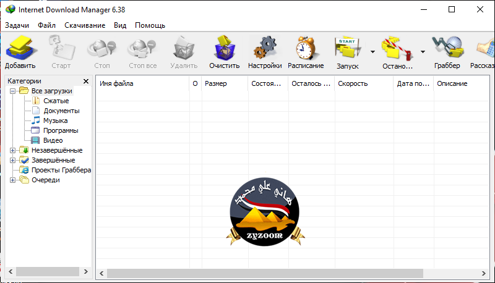This screenshot has height=283, width=495.
Task: Click the О column header
Action: [196, 83]
